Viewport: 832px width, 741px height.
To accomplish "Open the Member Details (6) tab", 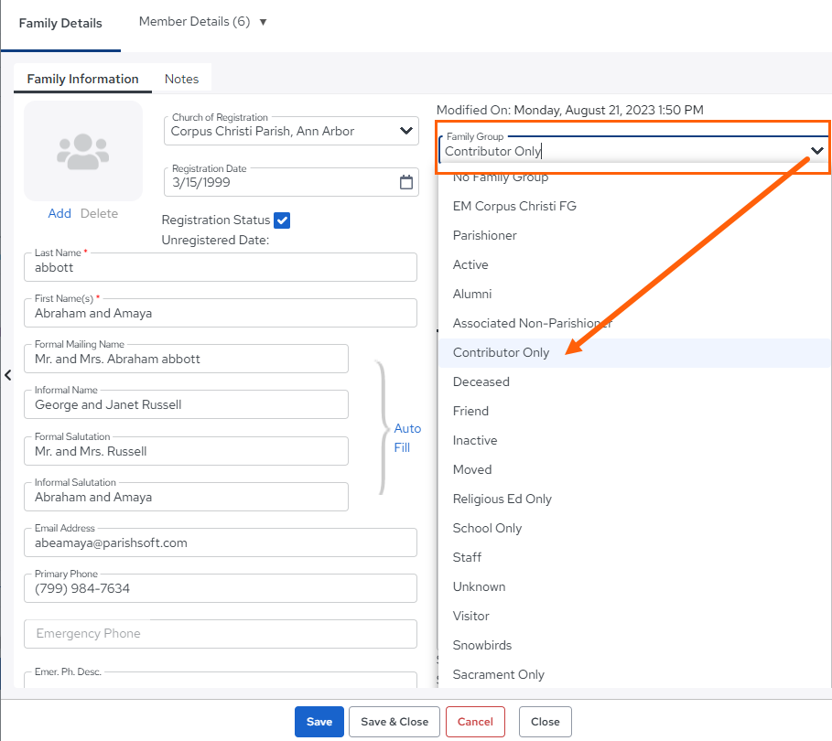I will [x=194, y=22].
